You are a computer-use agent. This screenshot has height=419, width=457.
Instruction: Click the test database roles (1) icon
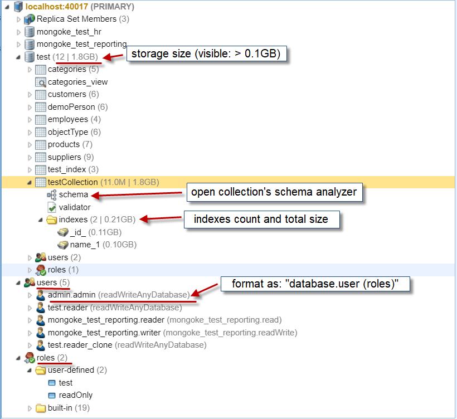coord(41,270)
